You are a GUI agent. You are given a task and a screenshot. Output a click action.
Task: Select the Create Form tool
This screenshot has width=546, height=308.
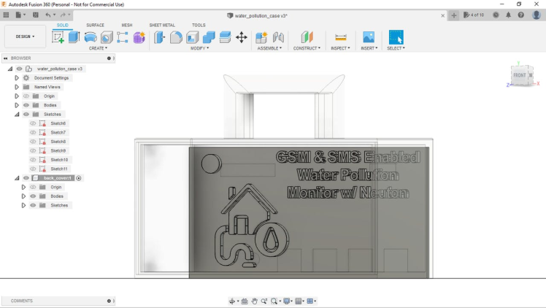coord(139,37)
